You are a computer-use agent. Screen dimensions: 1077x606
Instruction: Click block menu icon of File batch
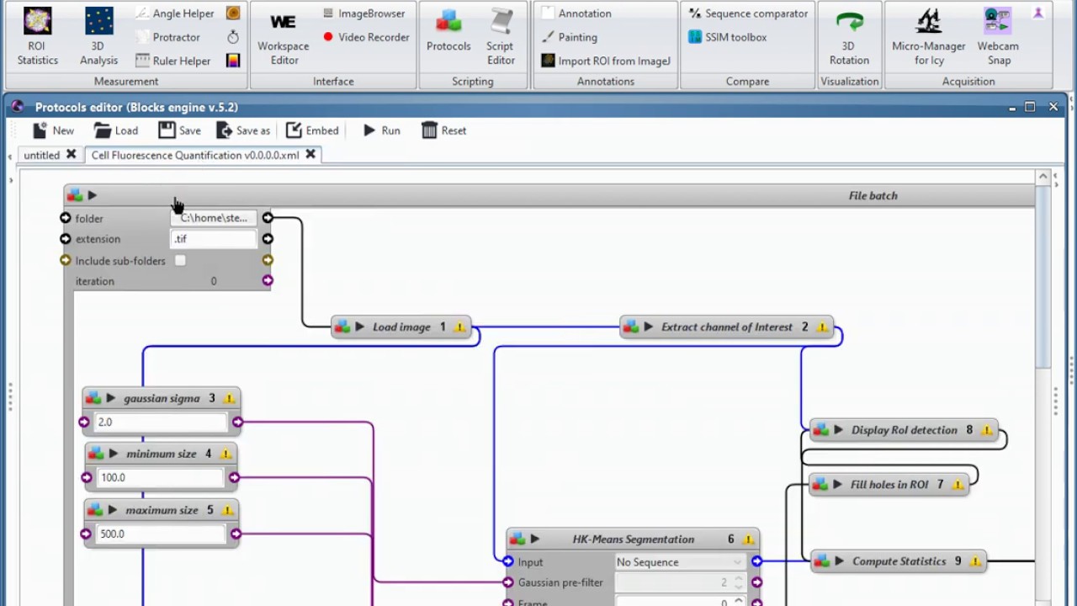(x=75, y=195)
